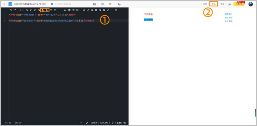Click the 全部展开 expand all link

tap(229, 14)
